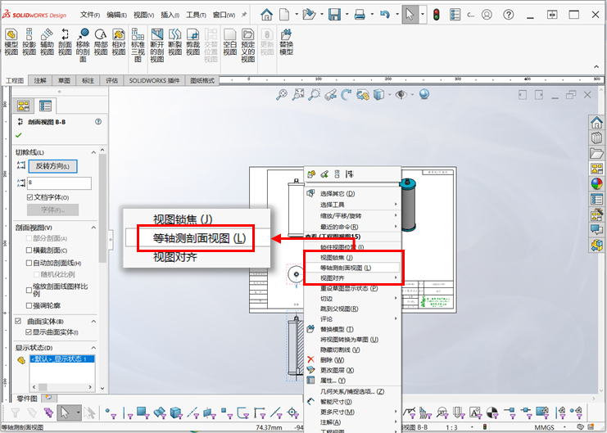The image size is (607, 433).
Task: Click the 局部视图 (Detail View) tool
Action: click(x=101, y=42)
